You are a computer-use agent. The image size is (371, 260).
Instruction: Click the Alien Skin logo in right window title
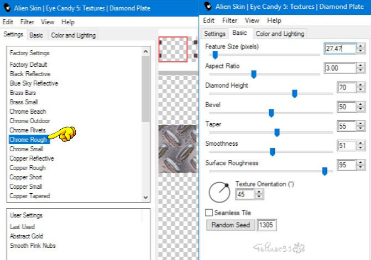coord(208,6)
